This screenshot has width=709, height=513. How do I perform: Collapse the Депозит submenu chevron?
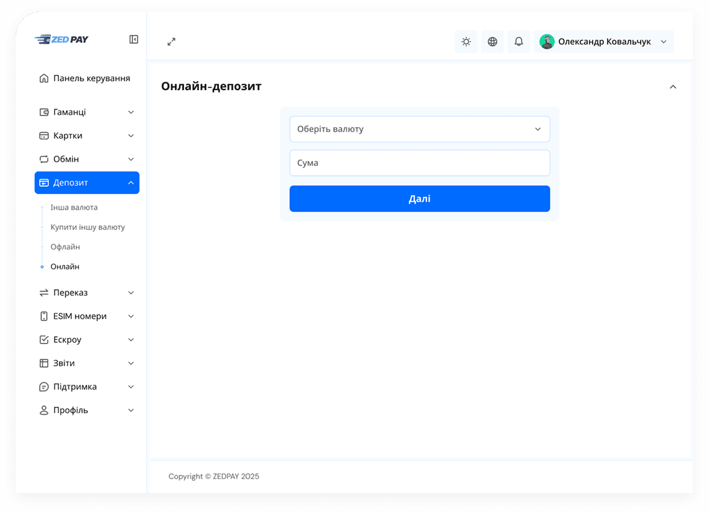tap(131, 183)
